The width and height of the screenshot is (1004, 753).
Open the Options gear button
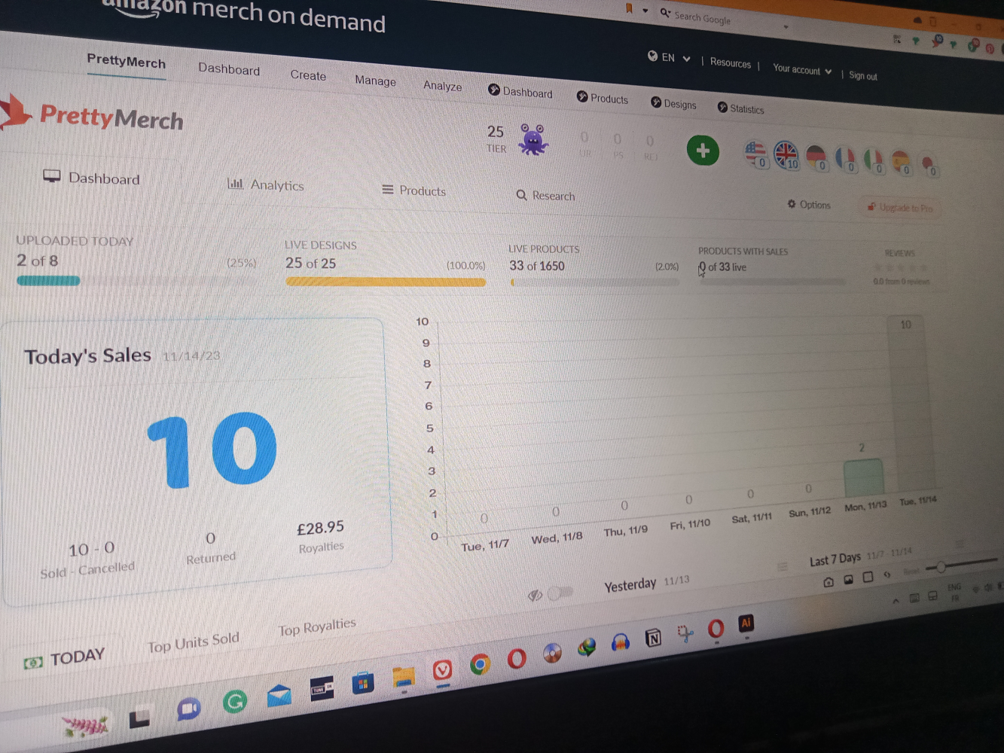pos(809,204)
